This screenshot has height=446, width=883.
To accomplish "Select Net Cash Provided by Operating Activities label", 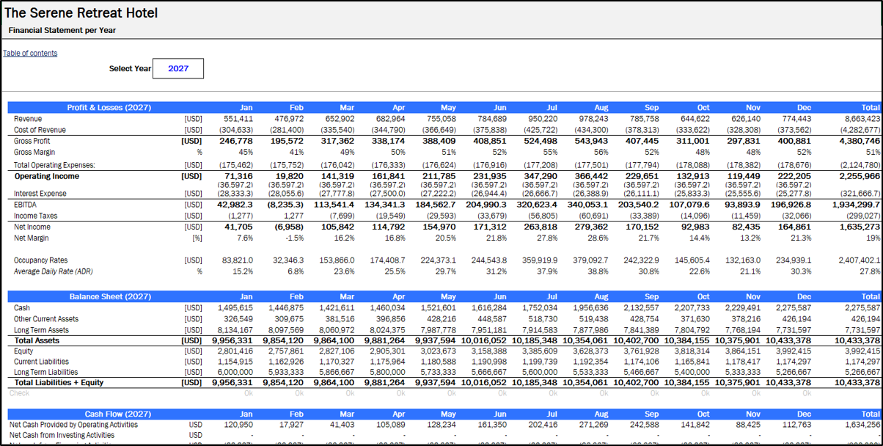I will point(73,425).
